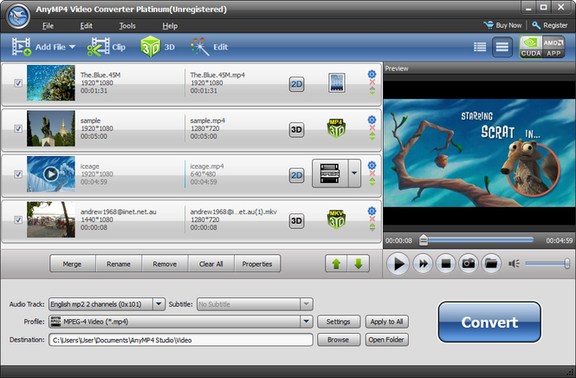576x378 pixels.
Task: Open the Profile format dropdown
Action: click(x=306, y=322)
